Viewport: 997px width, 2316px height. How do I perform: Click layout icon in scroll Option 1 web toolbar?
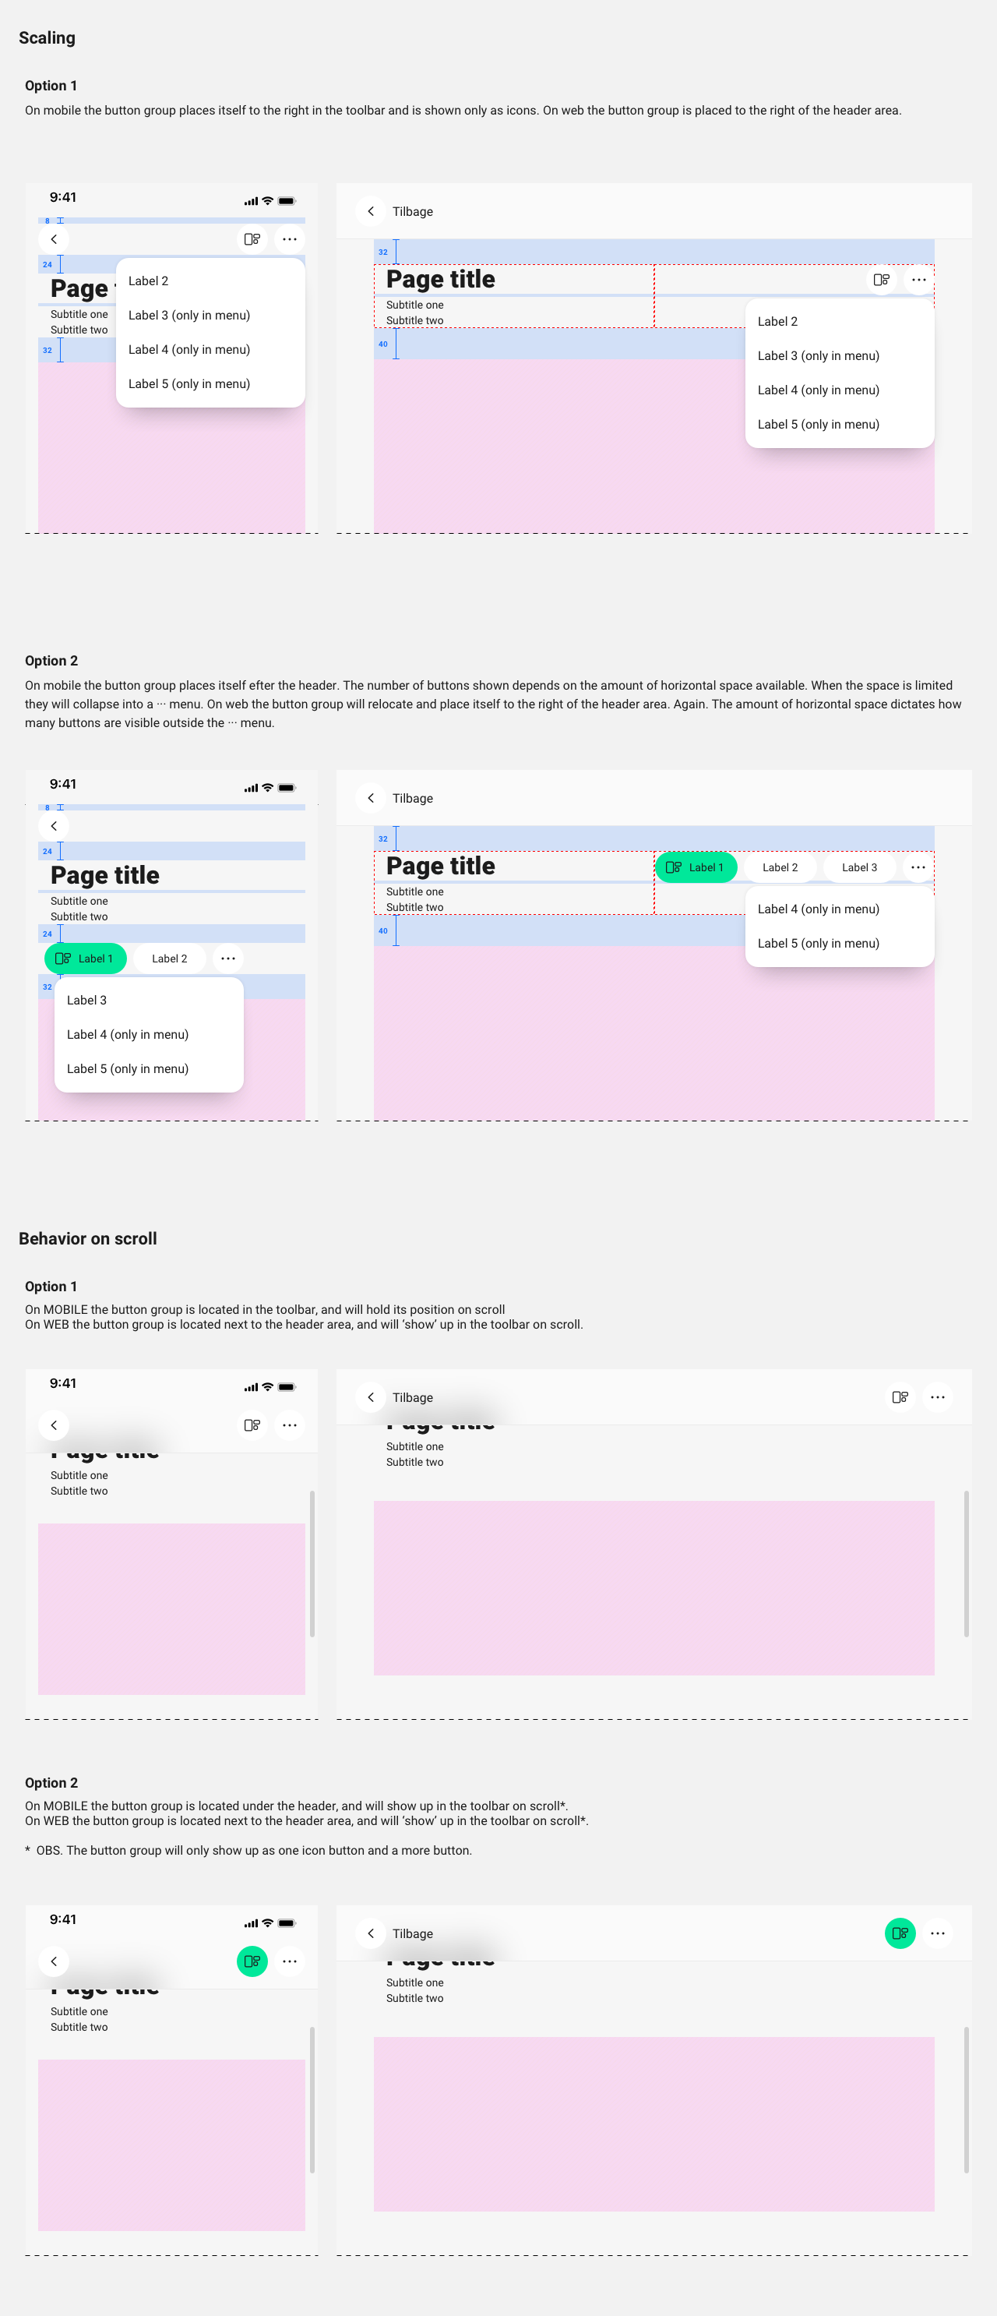[x=900, y=1397]
